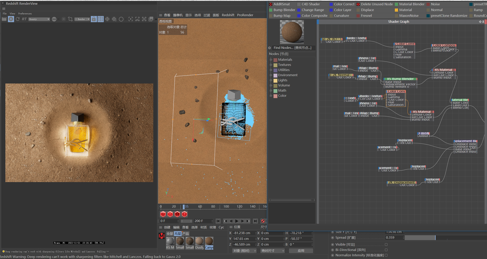
Task: Open the Beauty AOV dropdown in RenderView
Action: pyautogui.click(x=39, y=19)
